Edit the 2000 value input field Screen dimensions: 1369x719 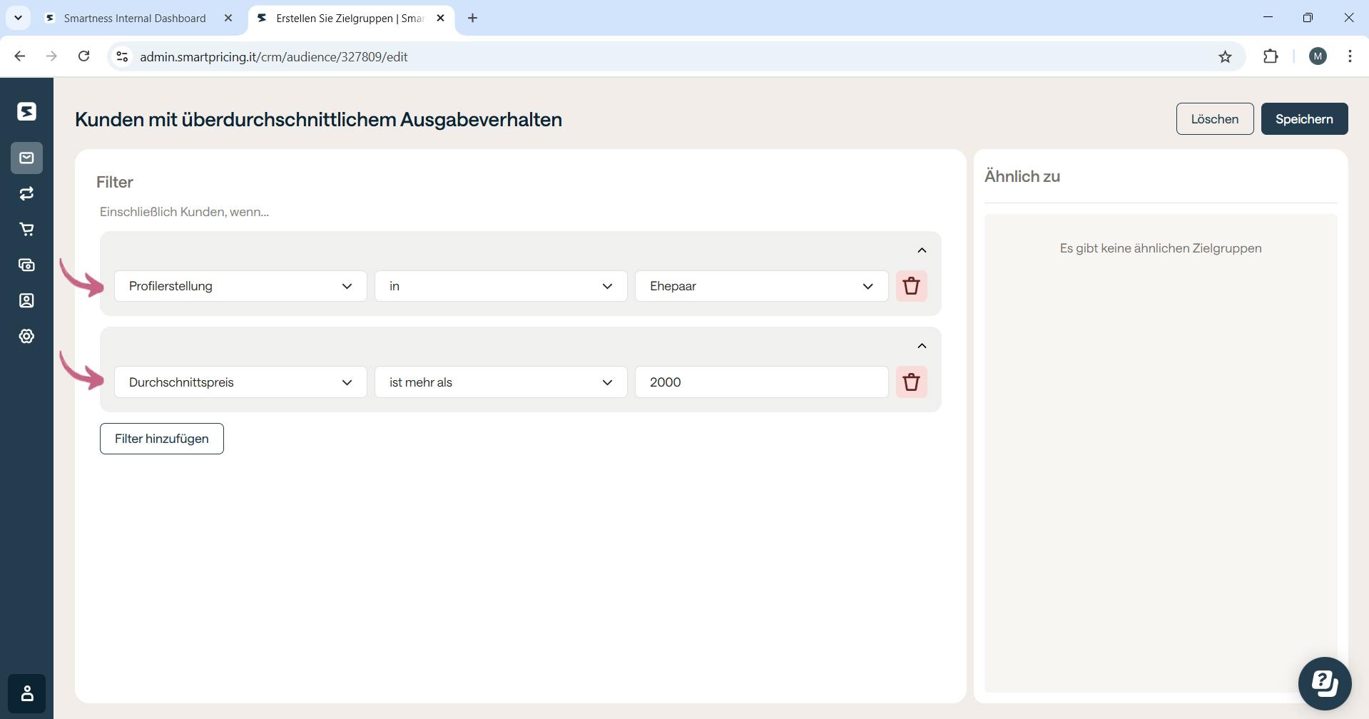(x=761, y=382)
